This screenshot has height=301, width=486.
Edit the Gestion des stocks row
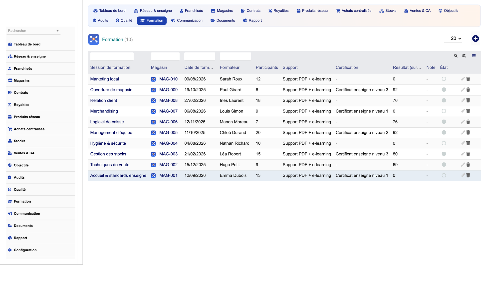coord(463,154)
